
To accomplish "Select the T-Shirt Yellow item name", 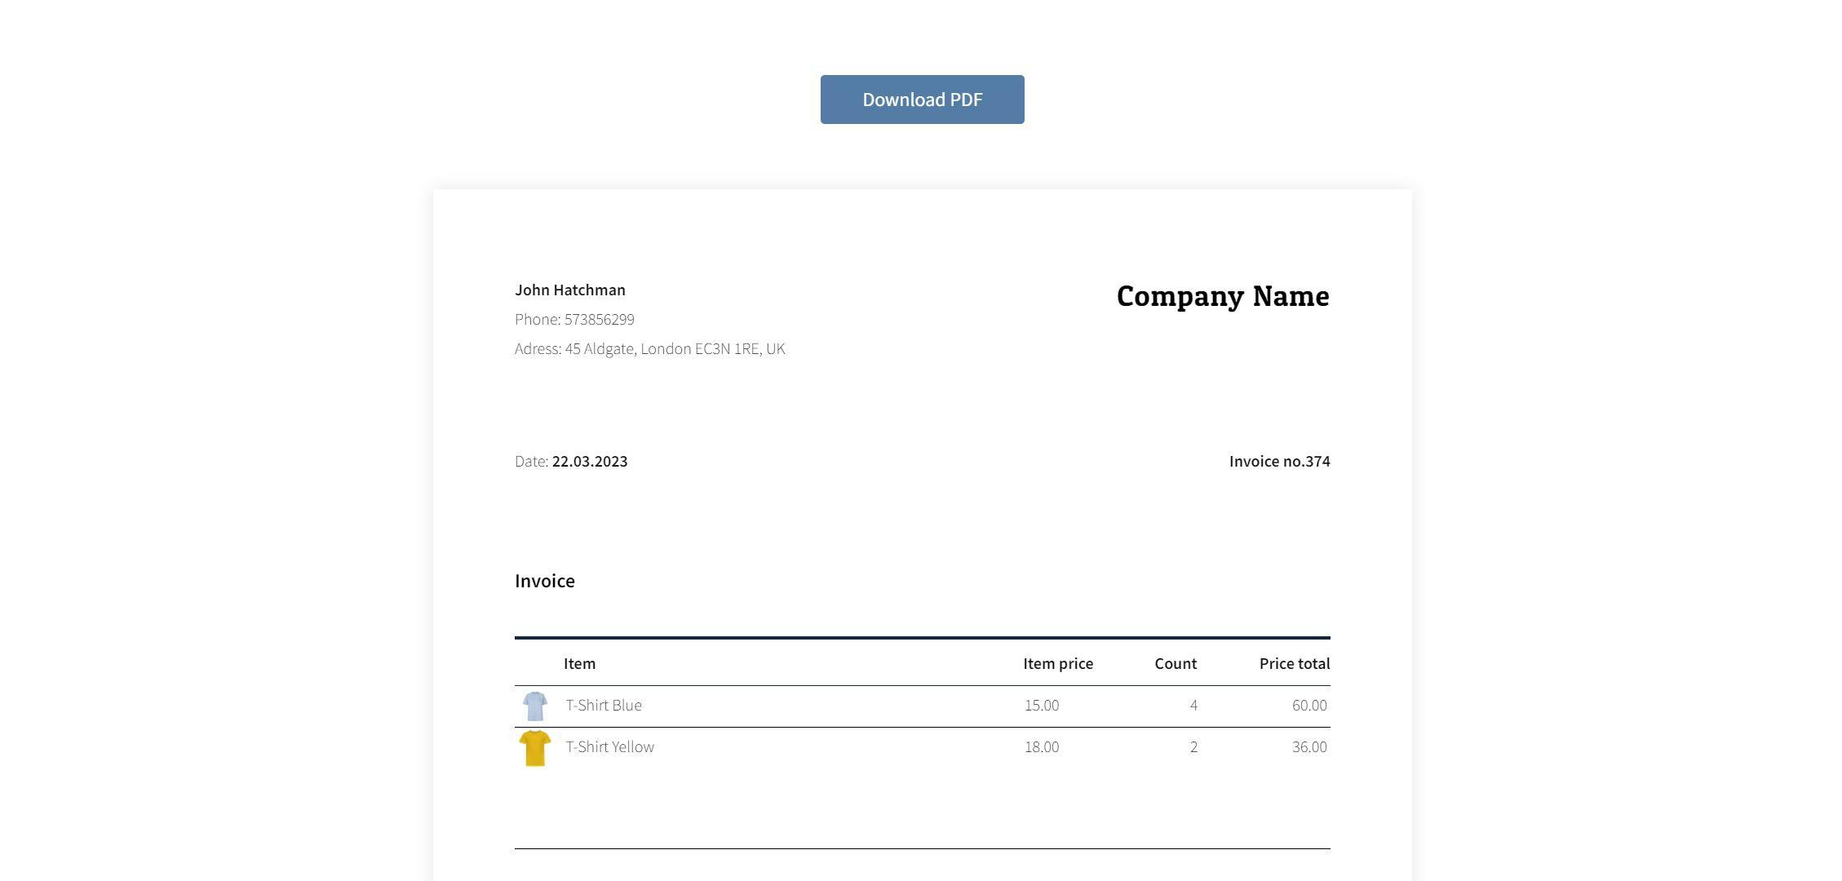I will point(609,746).
